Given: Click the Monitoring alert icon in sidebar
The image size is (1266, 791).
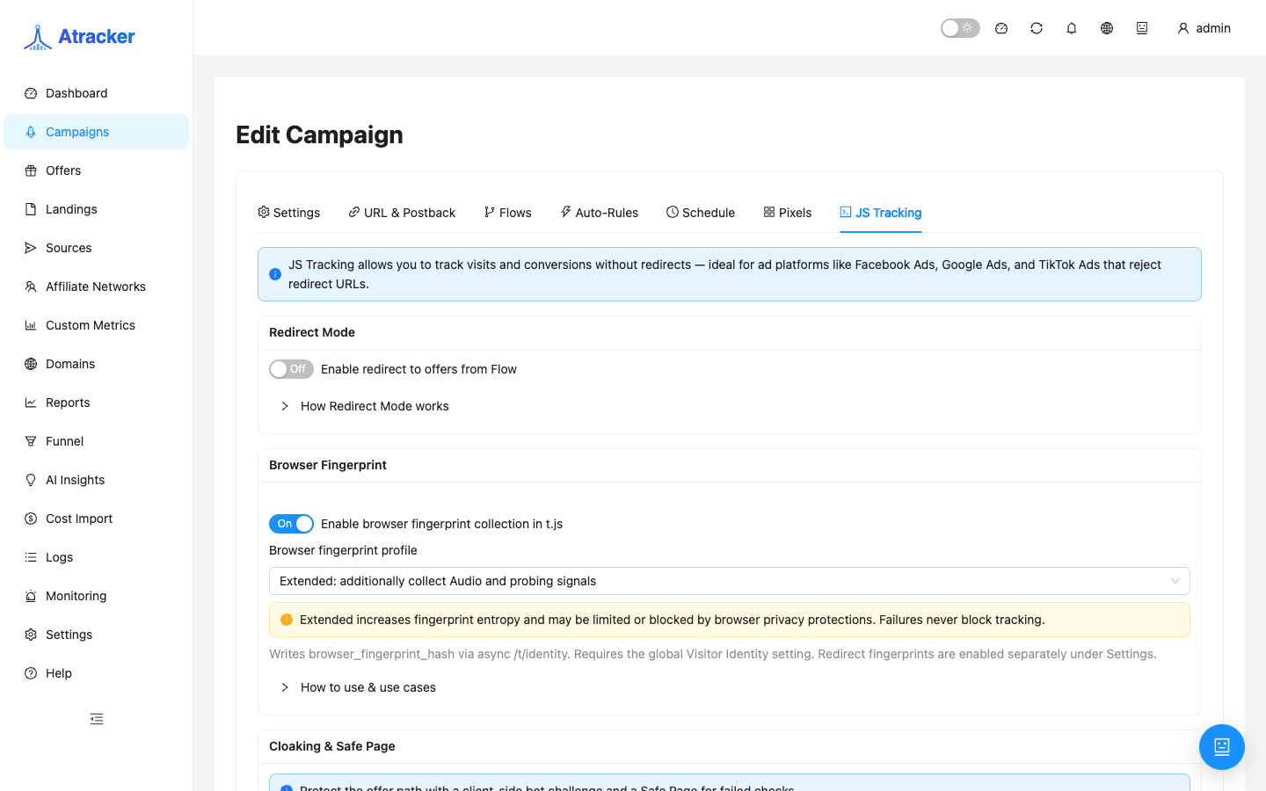Looking at the screenshot, I should tap(31, 596).
